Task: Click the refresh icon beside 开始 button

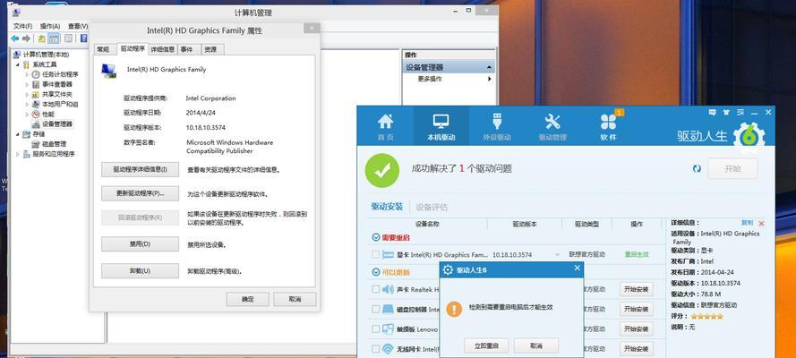Action: pos(697,168)
